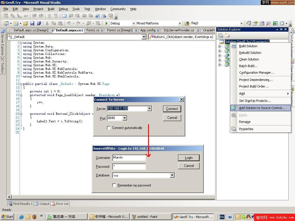Click the Cut scissors icon
Viewport: 295px width, 221px height.
coord(47,23)
